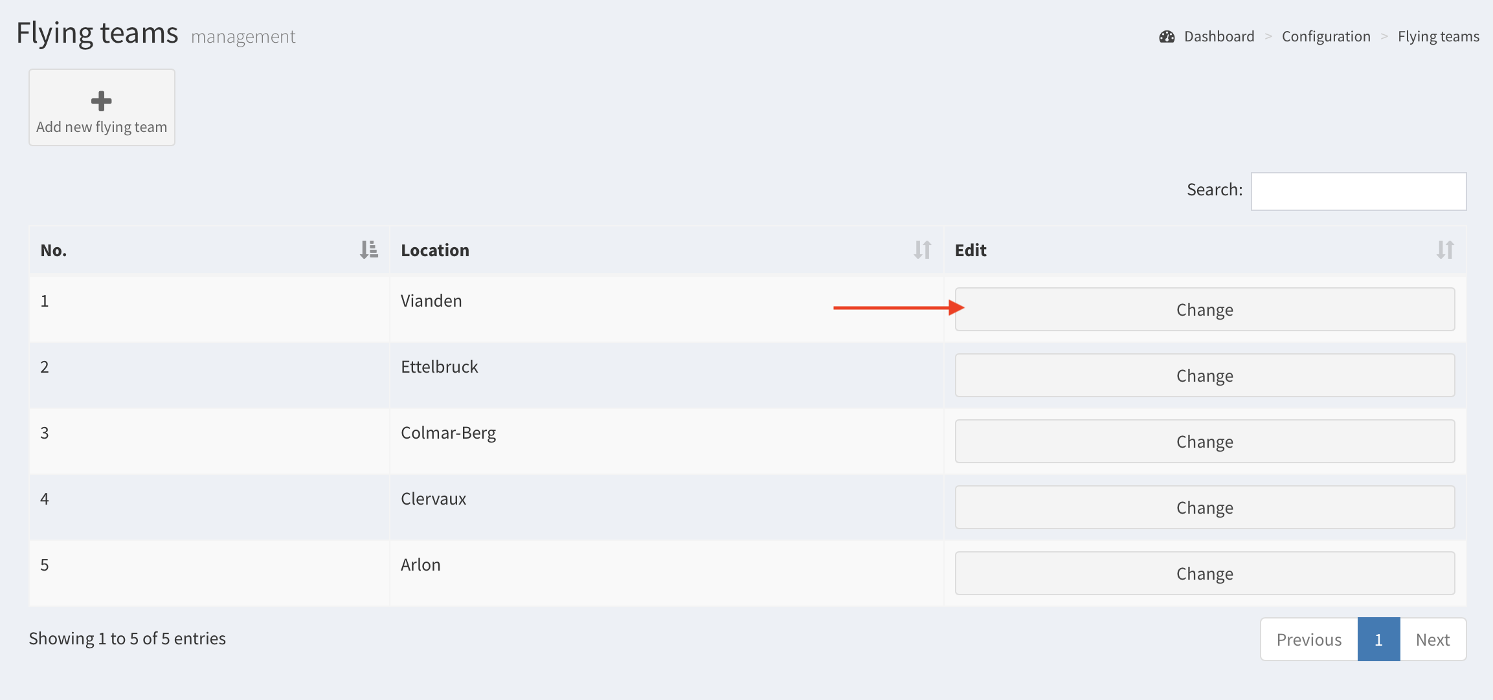1493x700 pixels.
Task: Click the Add new flying team label
Action: coord(102,127)
